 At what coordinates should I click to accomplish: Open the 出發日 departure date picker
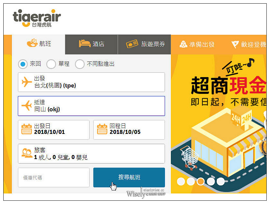pos(54,129)
